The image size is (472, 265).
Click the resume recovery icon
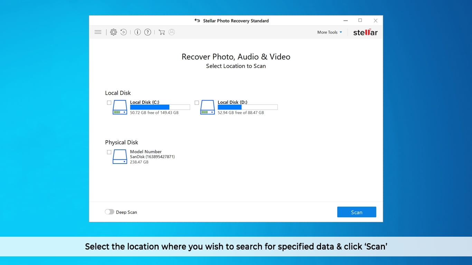[x=123, y=32]
